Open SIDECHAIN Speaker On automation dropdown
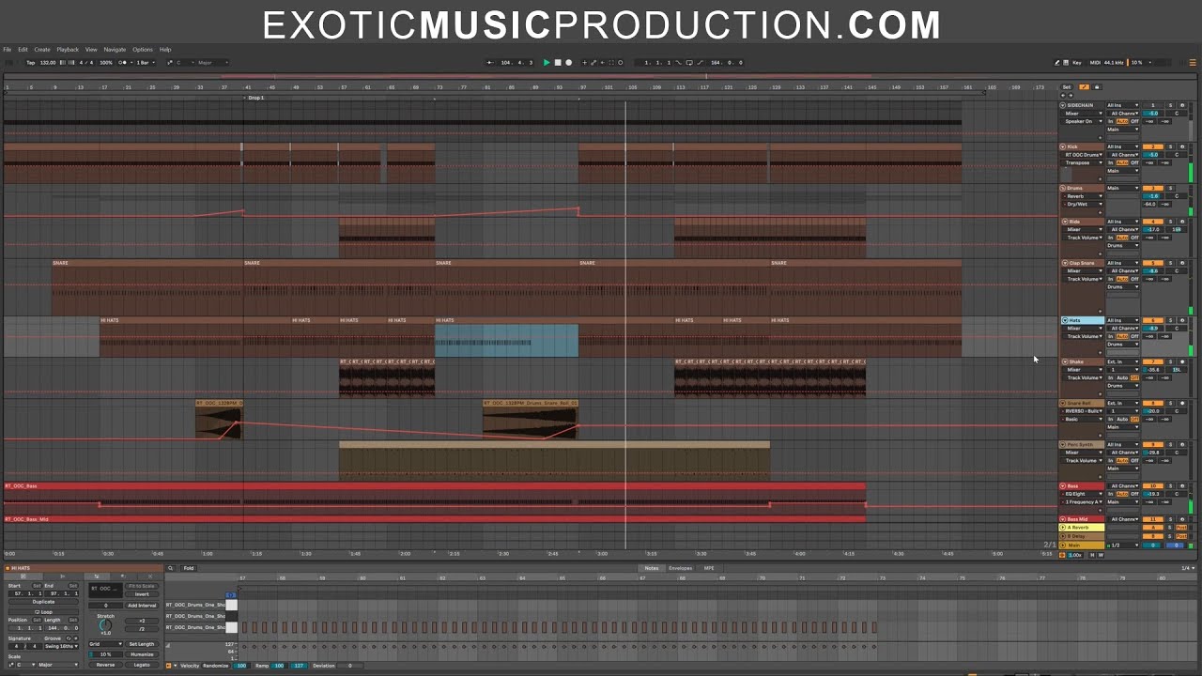Viewport: 1202px width, 676px height. [1083, 121]
